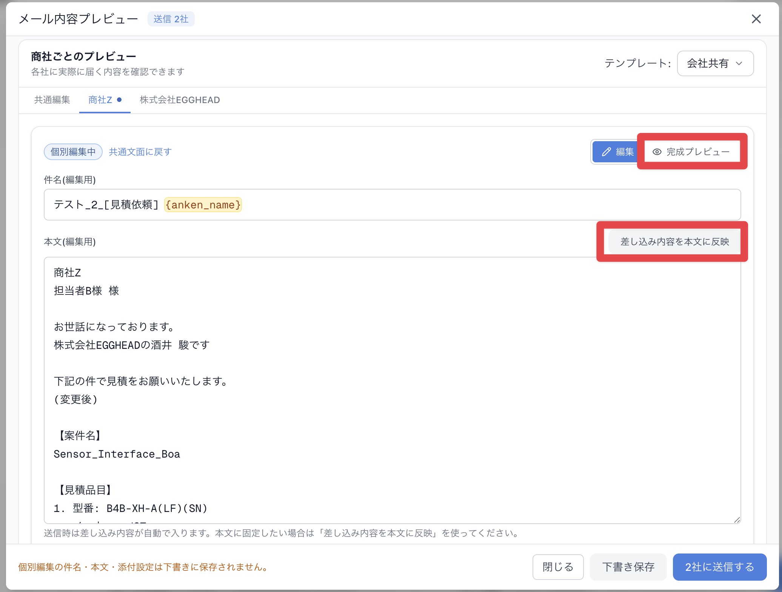
Task: Click the 商社ごとのプレビュー heading
Action: point(83,56)
